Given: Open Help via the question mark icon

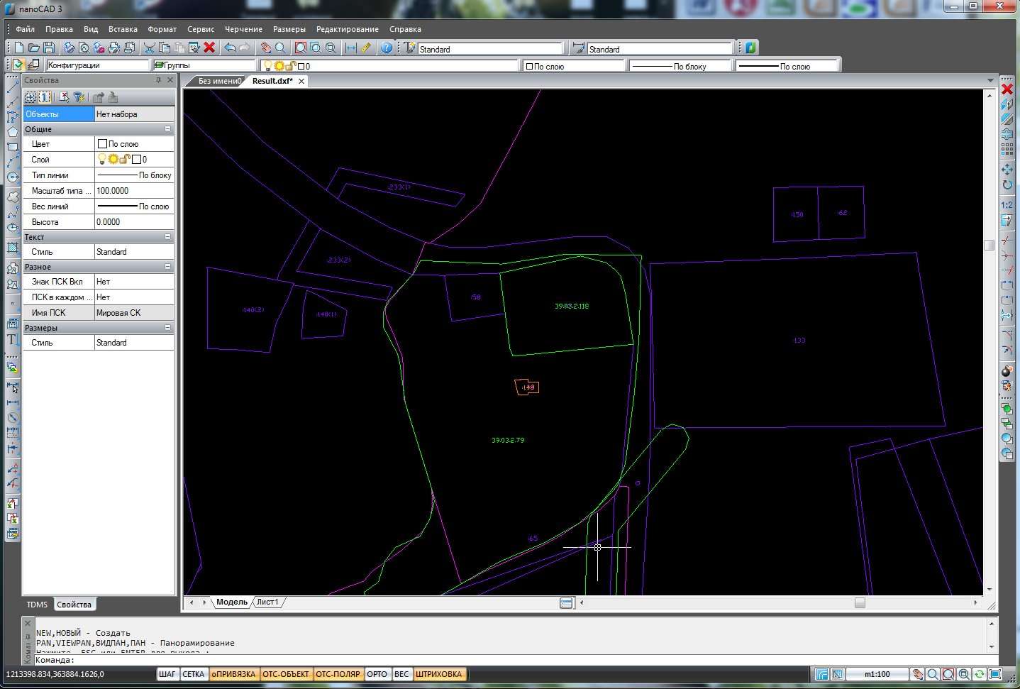Looking at the screenshot, I should [x=387, y=48].
